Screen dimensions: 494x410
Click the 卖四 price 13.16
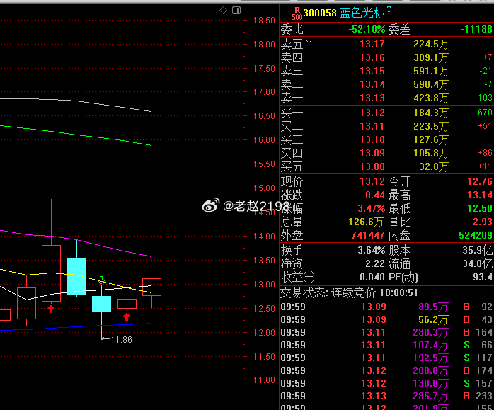372,57
